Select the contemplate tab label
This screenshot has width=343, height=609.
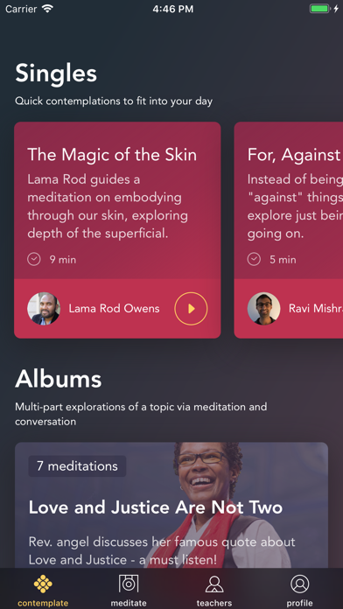pyautogui.click(x=43, y=603)
